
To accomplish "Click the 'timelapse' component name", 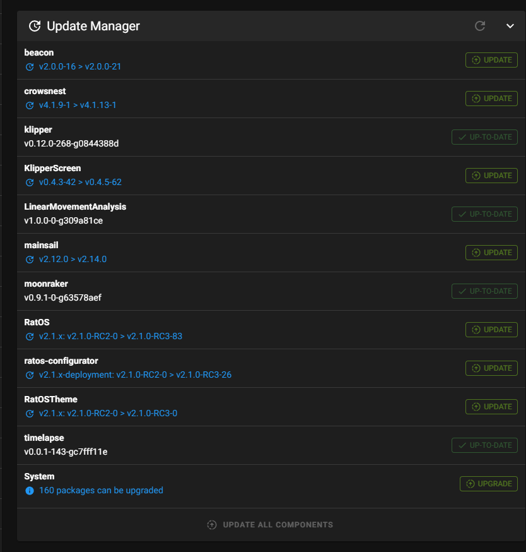I will [x=44, y=438].
